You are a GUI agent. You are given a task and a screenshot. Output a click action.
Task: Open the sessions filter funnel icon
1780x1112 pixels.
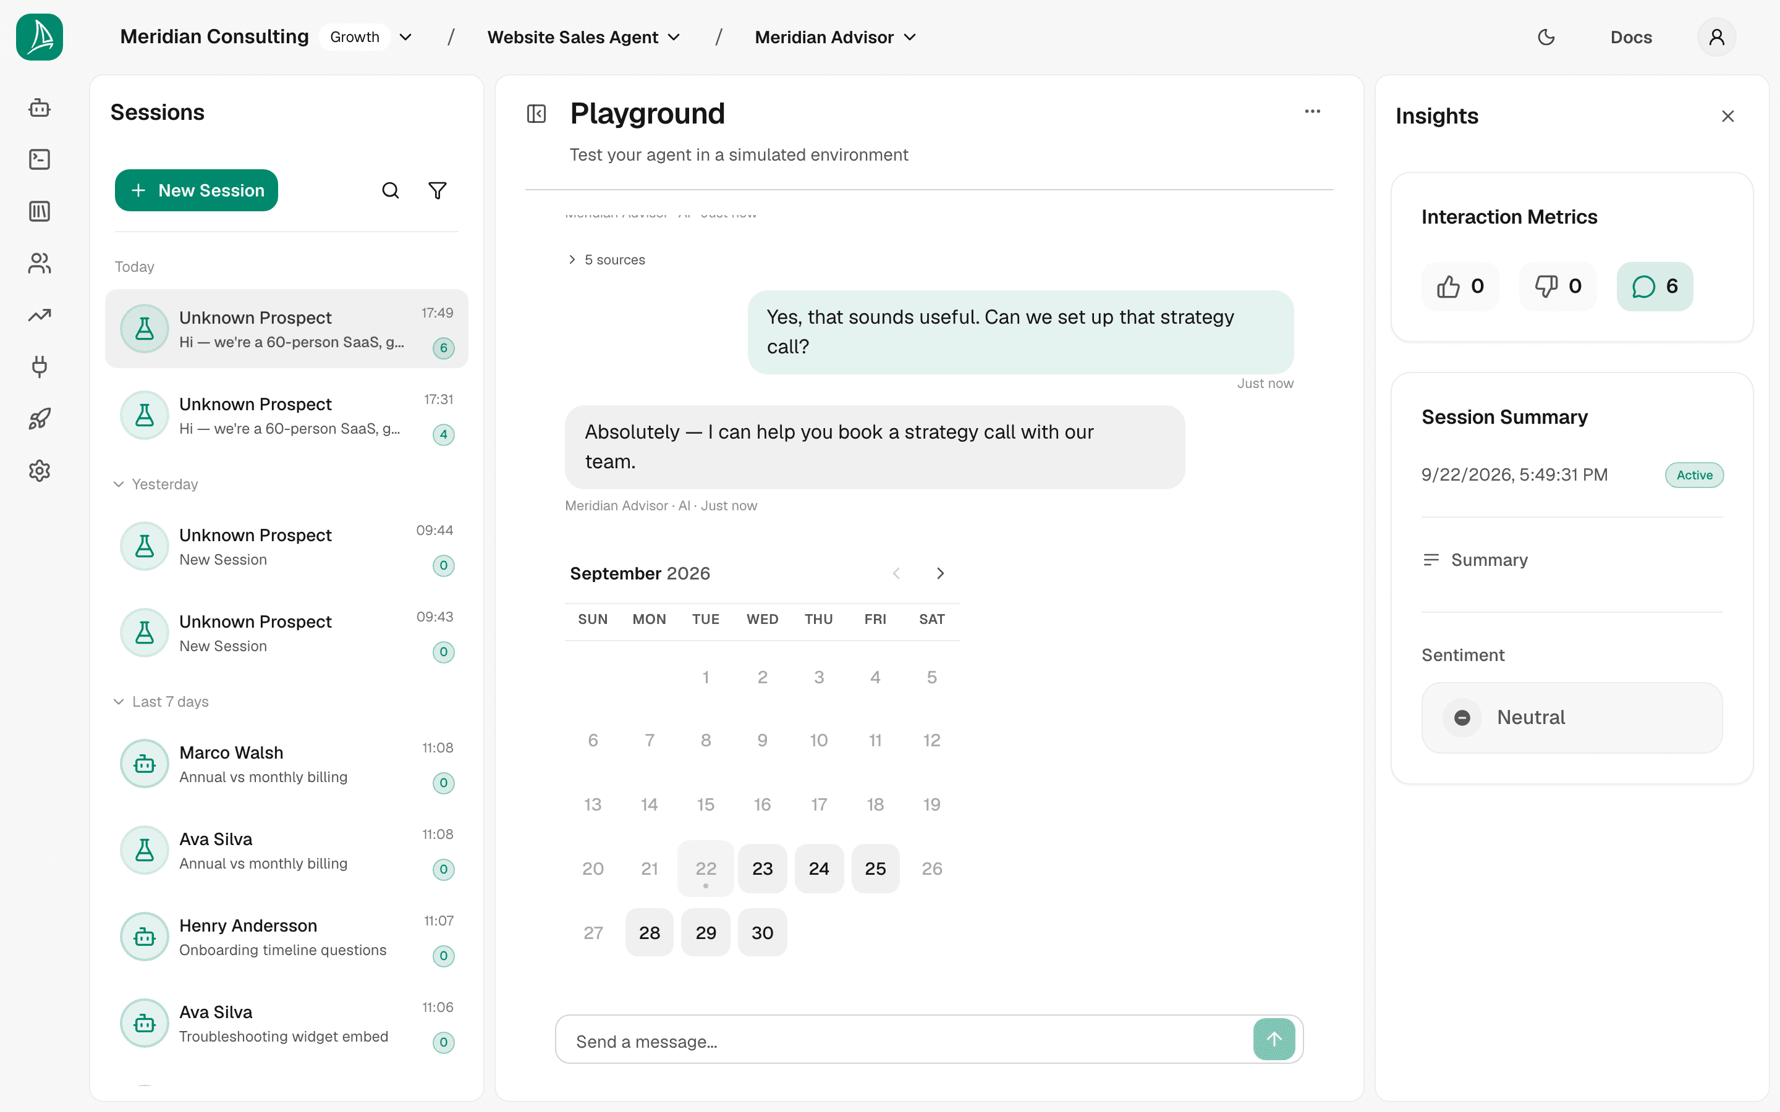click(438, 190)
